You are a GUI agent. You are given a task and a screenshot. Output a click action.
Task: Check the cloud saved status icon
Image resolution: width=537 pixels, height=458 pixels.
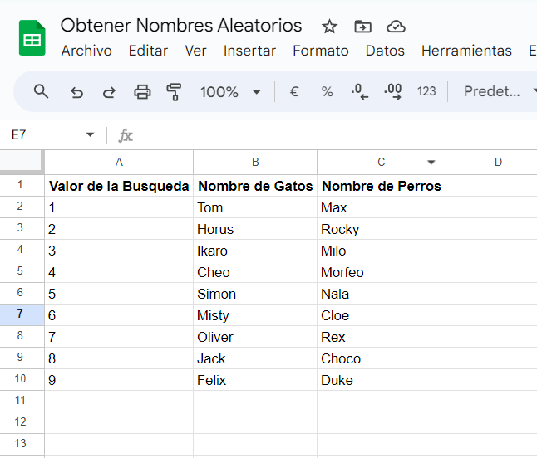(396, 27)
